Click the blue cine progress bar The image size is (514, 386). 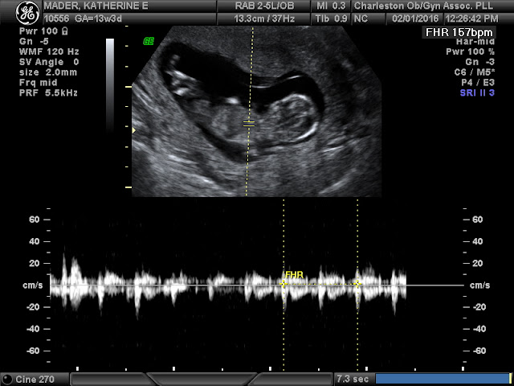443,379
